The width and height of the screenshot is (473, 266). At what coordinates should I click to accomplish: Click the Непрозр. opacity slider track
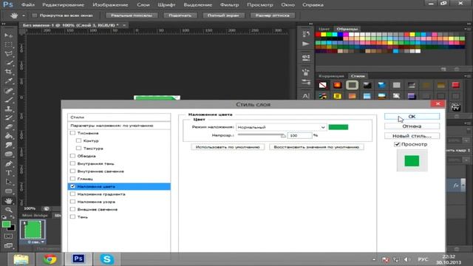[x=261, y=135]
